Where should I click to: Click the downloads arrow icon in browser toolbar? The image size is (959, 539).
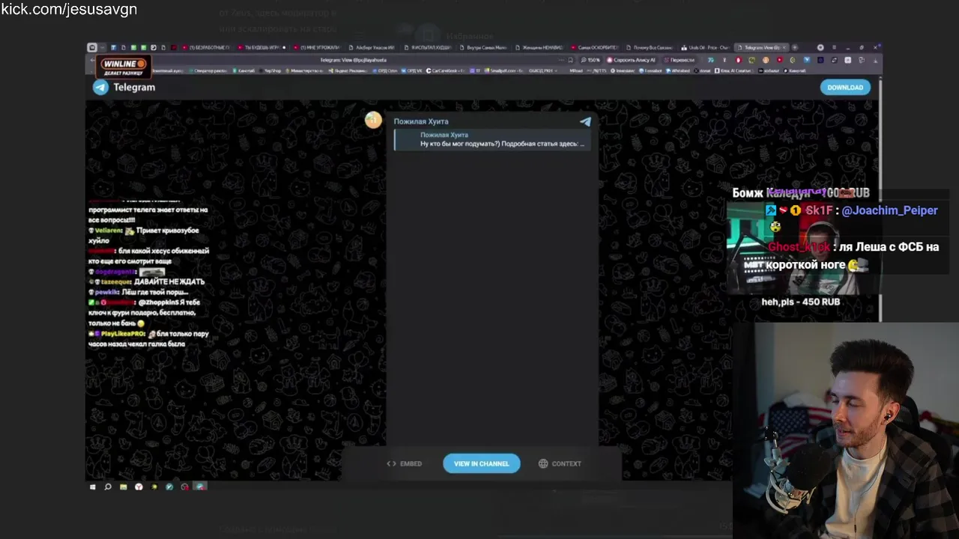coord(876,60)
